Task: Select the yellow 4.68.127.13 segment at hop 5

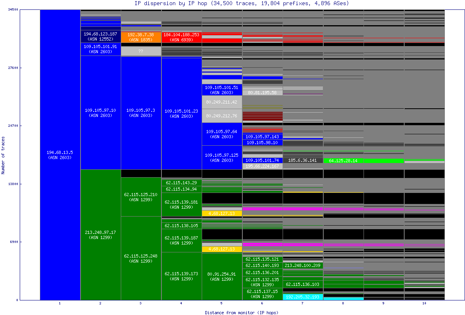Action: (x=222, y=213)
